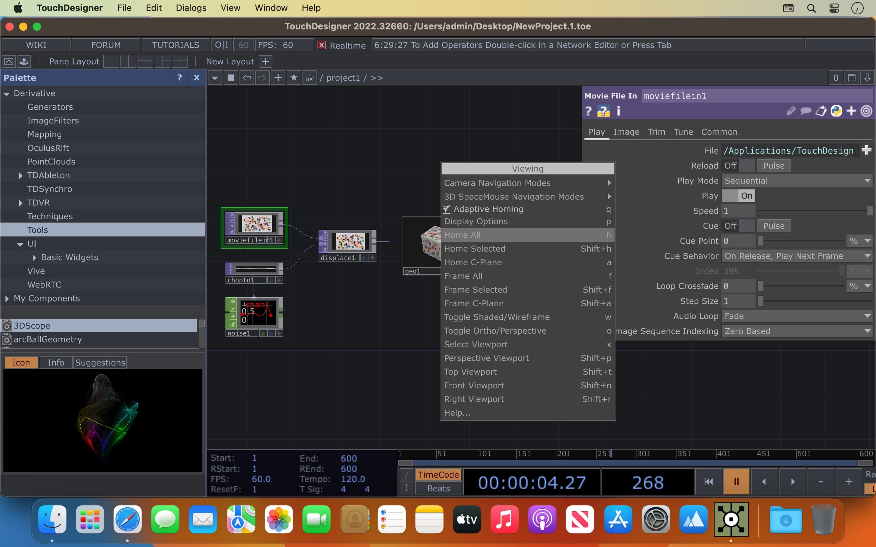
Task: Click the moviefilein1 node thumbnail
Action: coord(257,223)
